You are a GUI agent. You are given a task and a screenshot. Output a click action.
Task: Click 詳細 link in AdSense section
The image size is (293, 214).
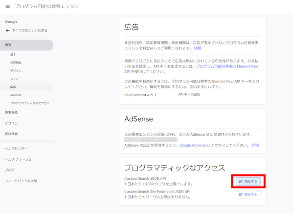click(x=255, y=145)
